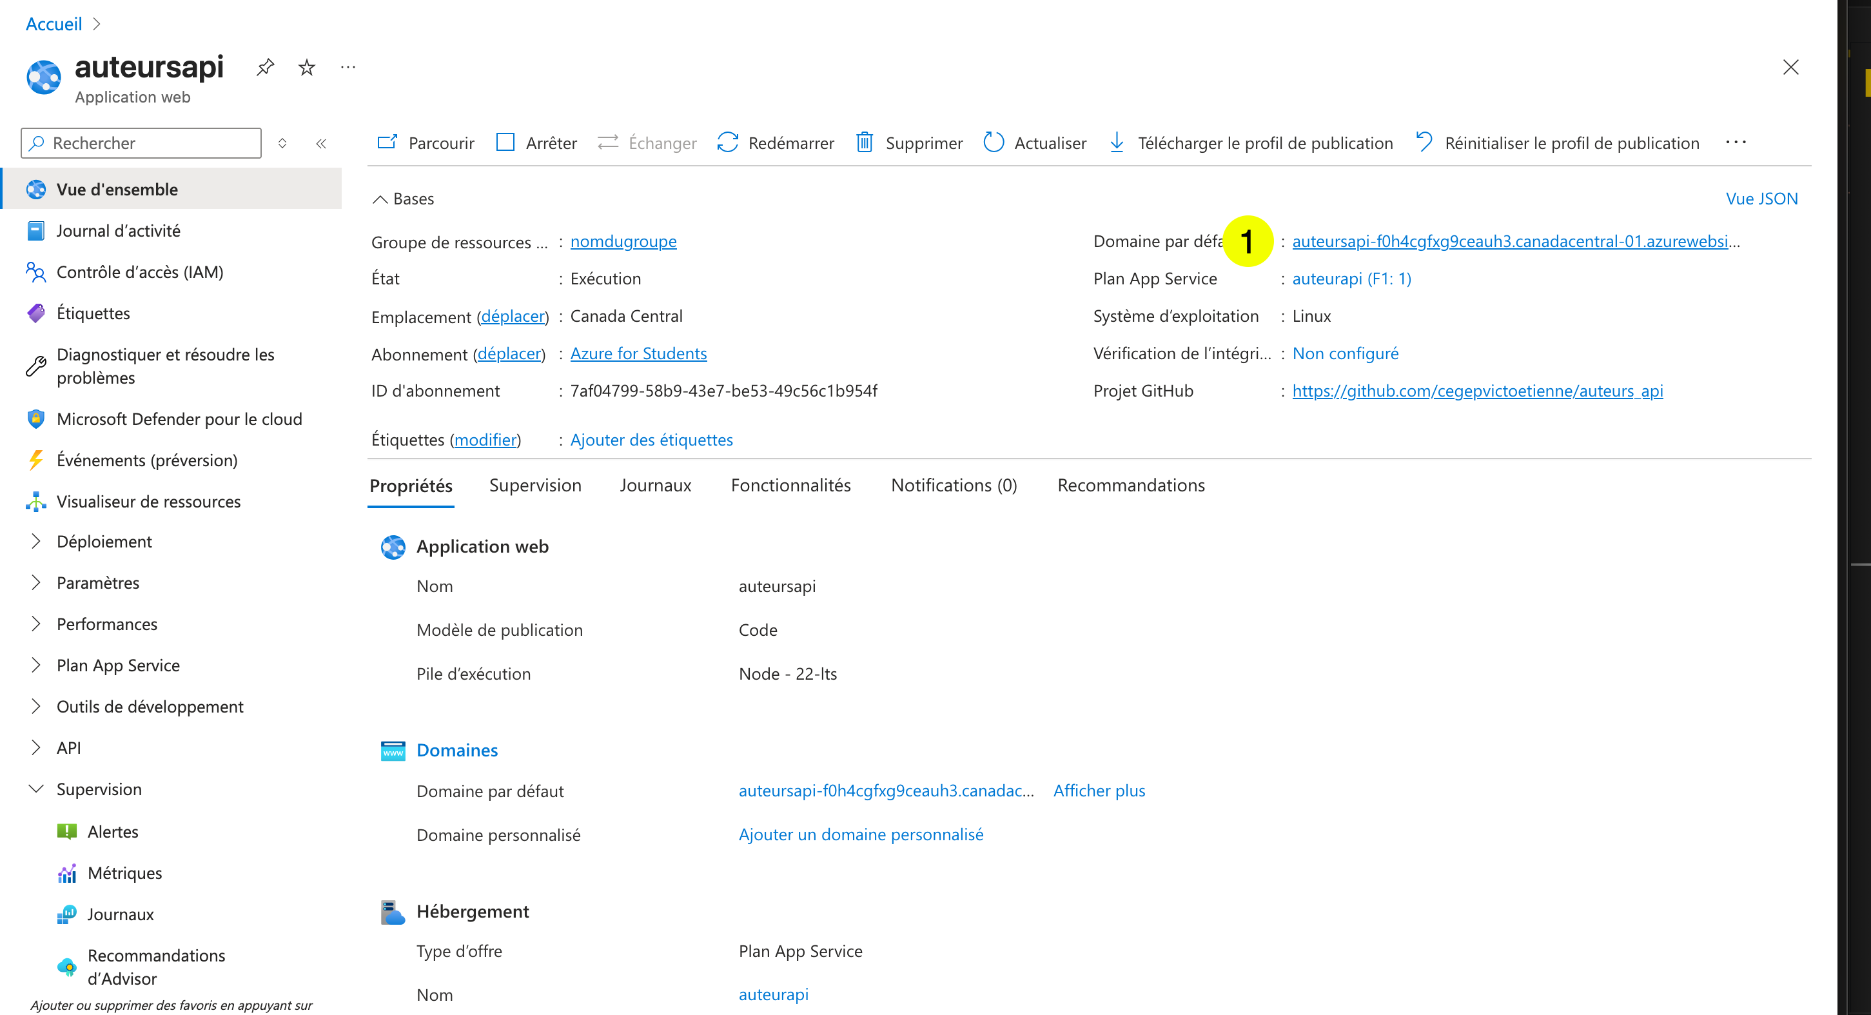Follow the GitHub project link
1871x1015 pixels.
point(1477,390)
